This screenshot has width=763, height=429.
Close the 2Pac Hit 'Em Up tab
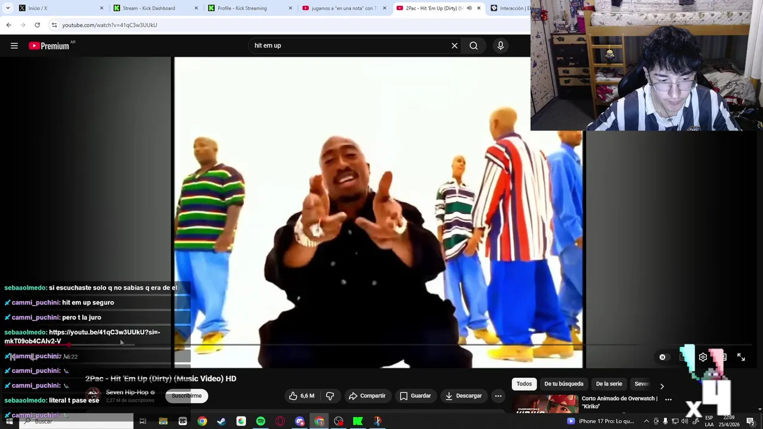click(x=479, y=8)
